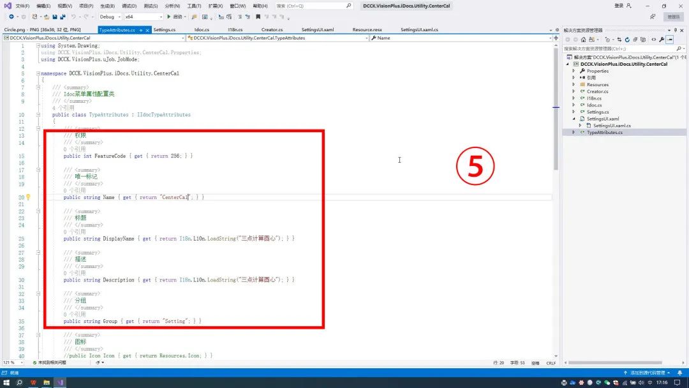Switch to the Resource.resx tab

point(367,29)
